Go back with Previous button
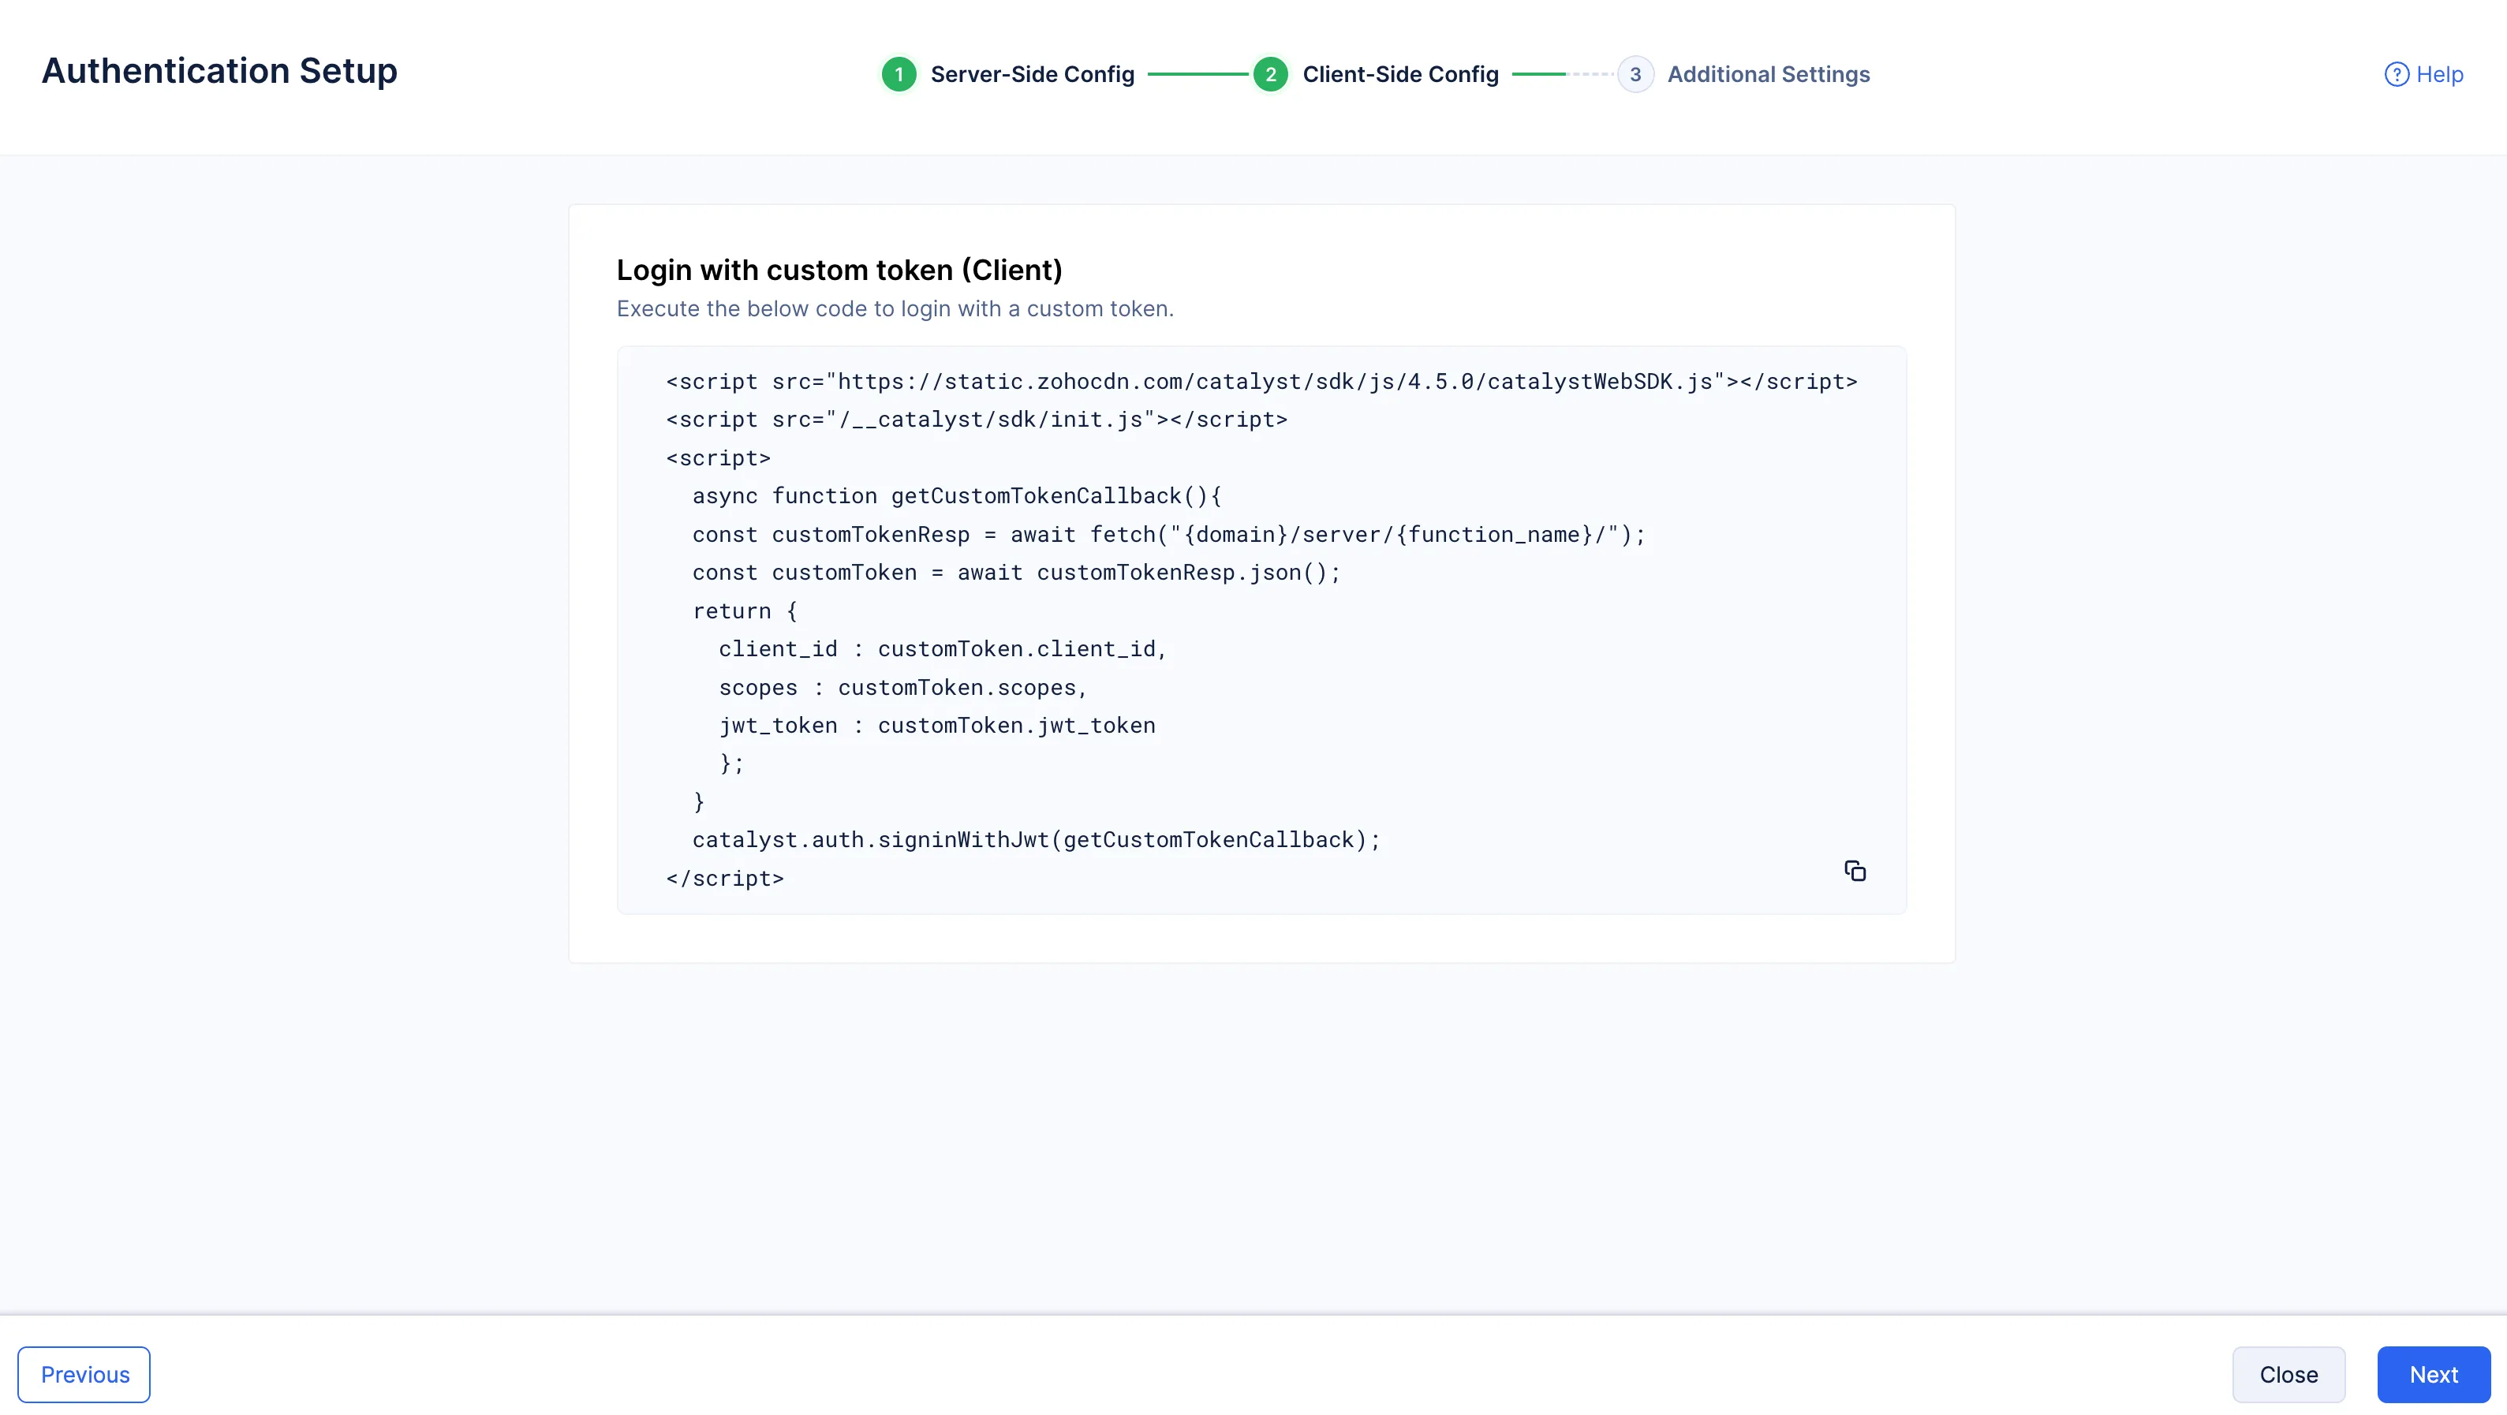 (84, 1374)
